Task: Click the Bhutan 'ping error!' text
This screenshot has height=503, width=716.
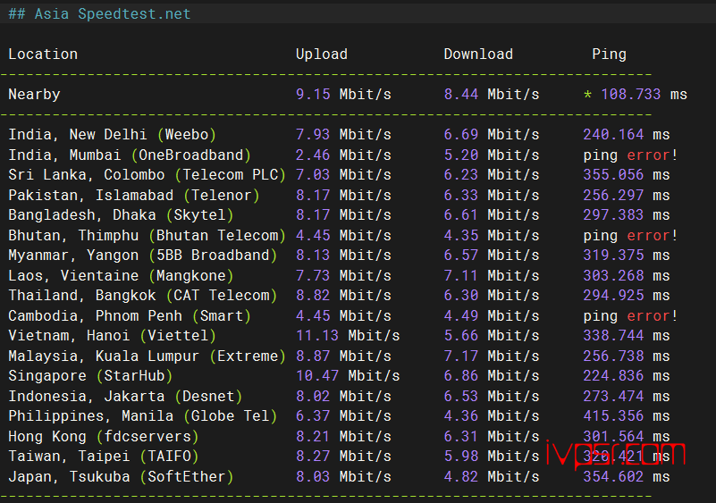Action: (630, 236)
